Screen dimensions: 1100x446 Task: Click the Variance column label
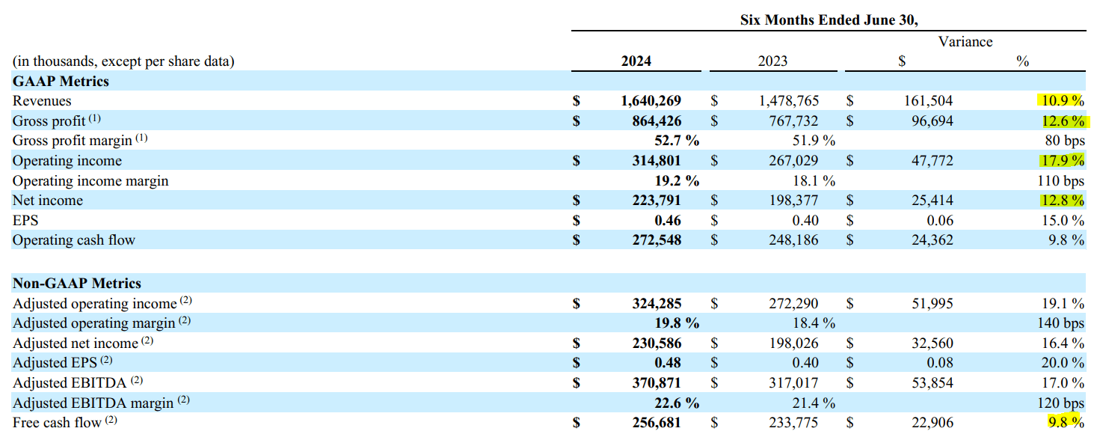(965, 42)
